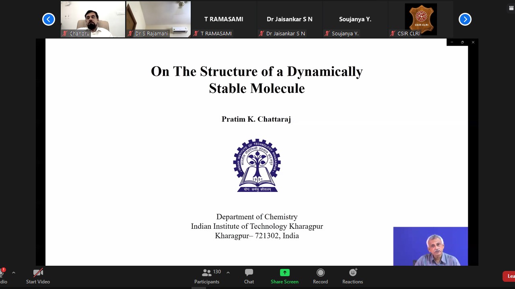515x289 pixels.
Task: Expand the audio options caret
Action: 13,273
